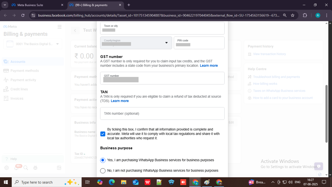Open the Windows Start menu
This screenshot has height=187, width=332.
pos(6,182)
